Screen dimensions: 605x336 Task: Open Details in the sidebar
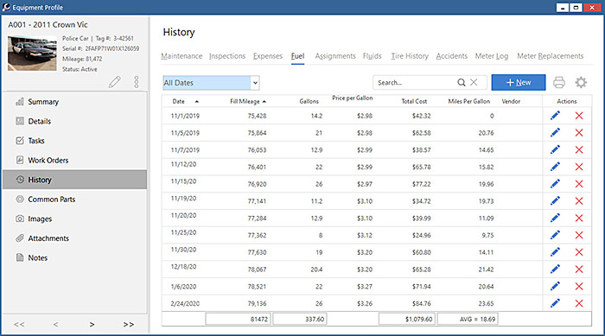click(x=74, y=121)
